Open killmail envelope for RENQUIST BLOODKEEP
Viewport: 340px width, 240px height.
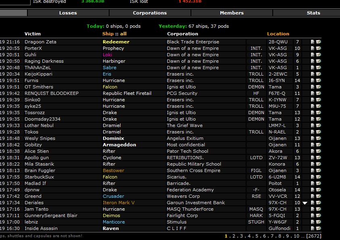tap(318, 93)
